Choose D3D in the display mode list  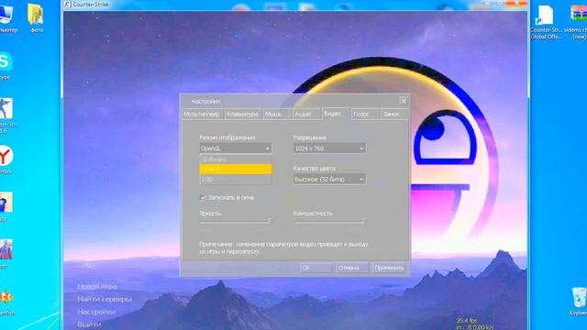pos(236,180)
